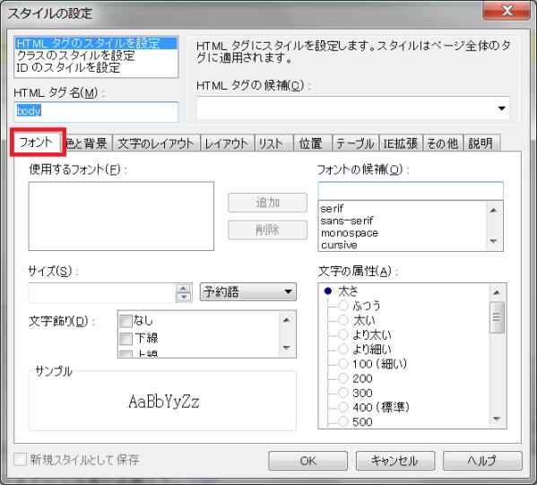The height and width of the screenshot is (485, 537).
Task: Click the 削除 button
Action: click(267, 230)
